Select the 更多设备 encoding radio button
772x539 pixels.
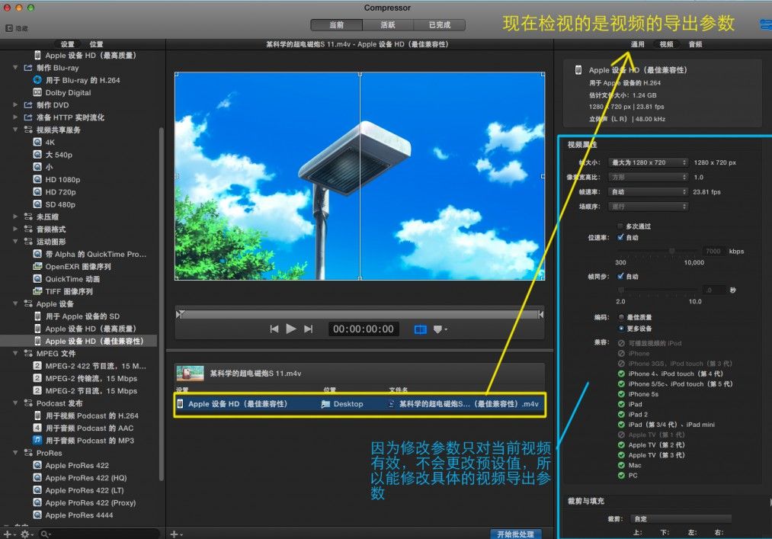[x=621, y=328]
